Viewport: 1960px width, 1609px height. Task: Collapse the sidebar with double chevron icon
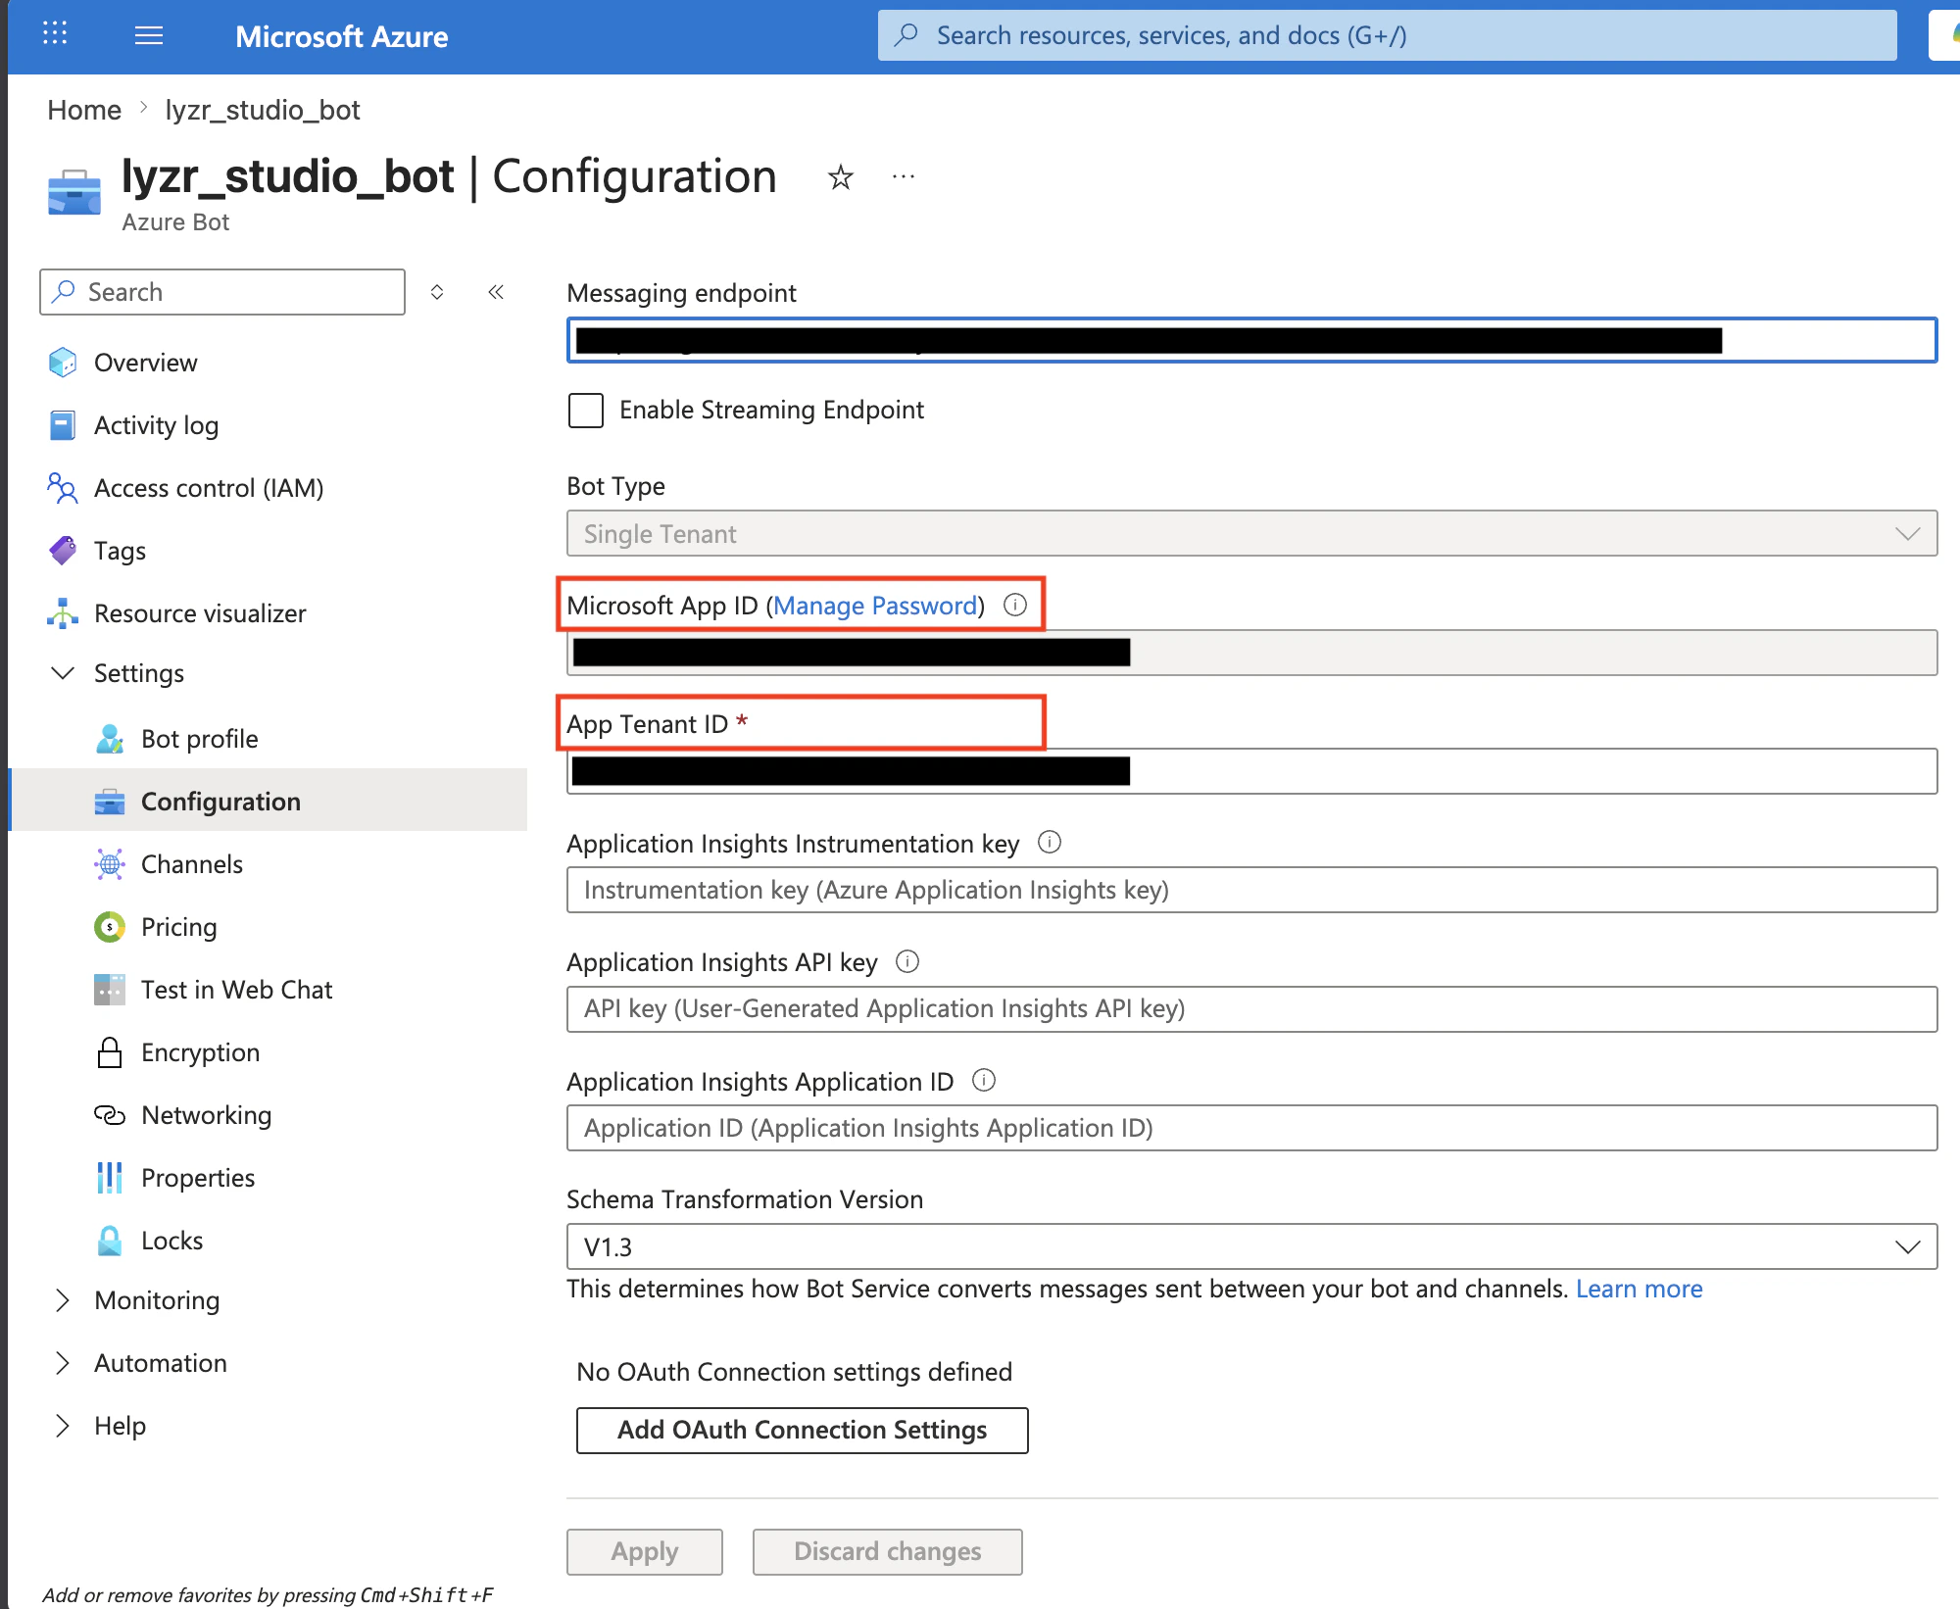[x=496, y=292]
